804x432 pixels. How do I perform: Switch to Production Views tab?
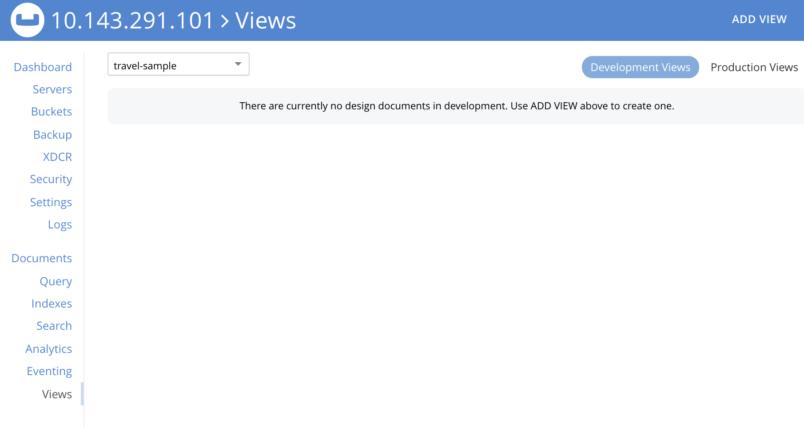754,67
